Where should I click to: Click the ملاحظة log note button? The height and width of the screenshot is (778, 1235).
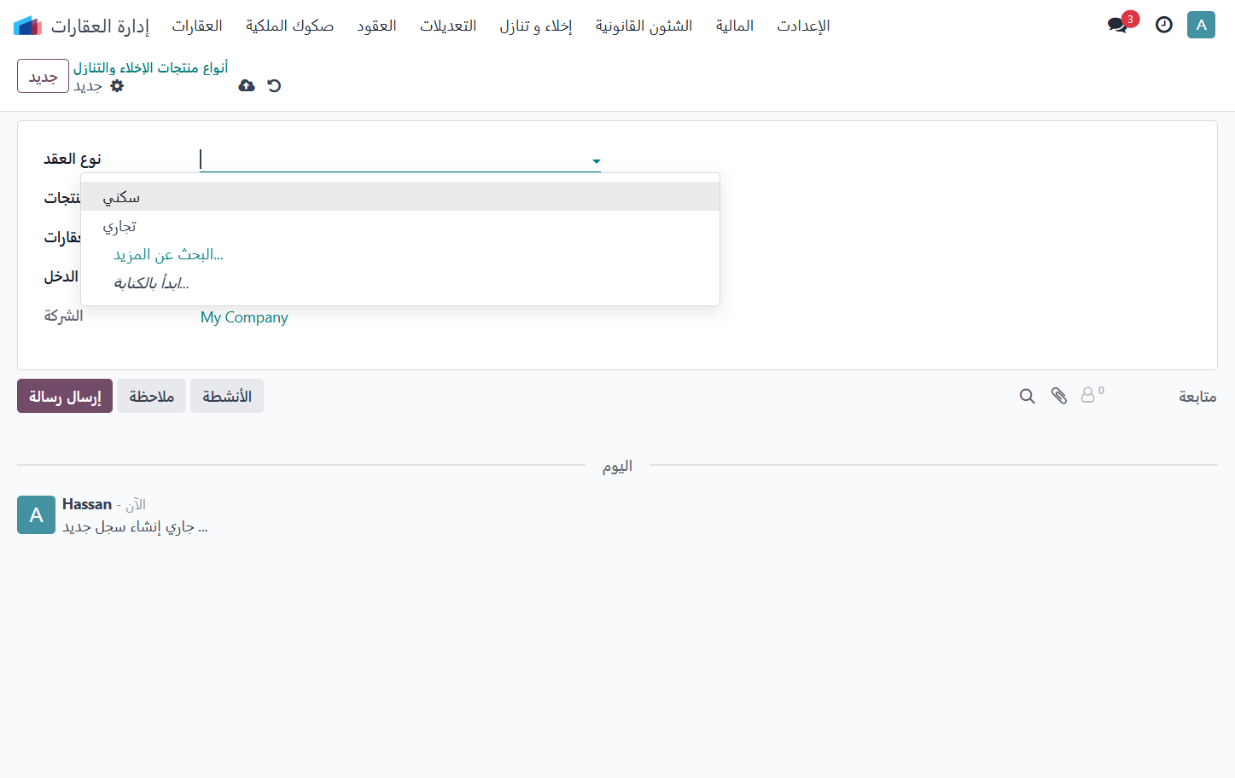tap(151, 396)
